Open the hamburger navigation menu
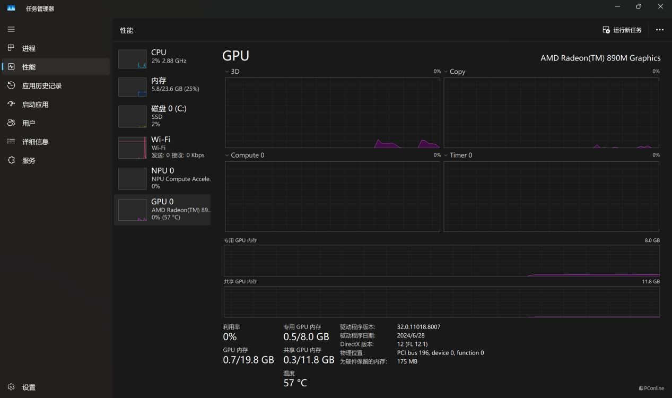672x398 pixels. click(11, 30)
